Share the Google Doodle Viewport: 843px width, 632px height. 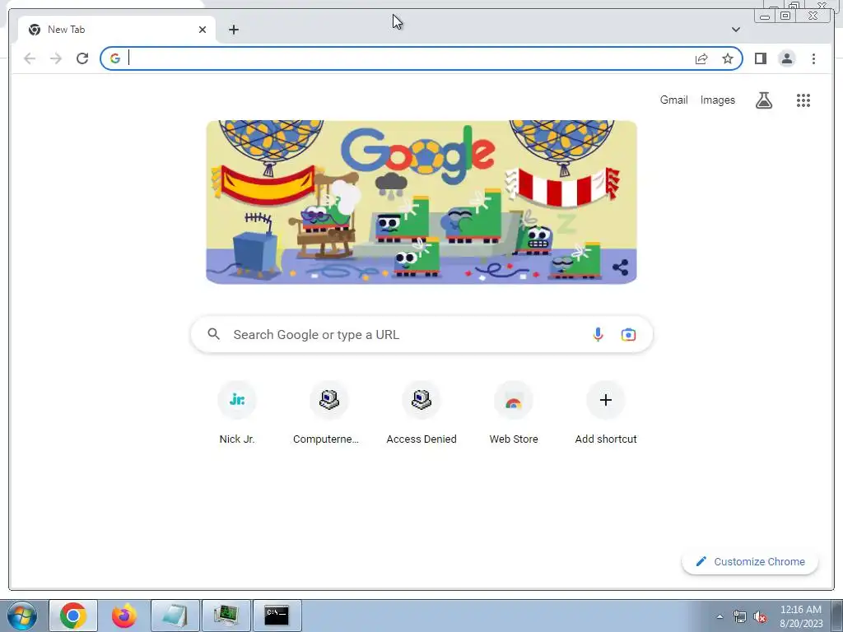621,267
